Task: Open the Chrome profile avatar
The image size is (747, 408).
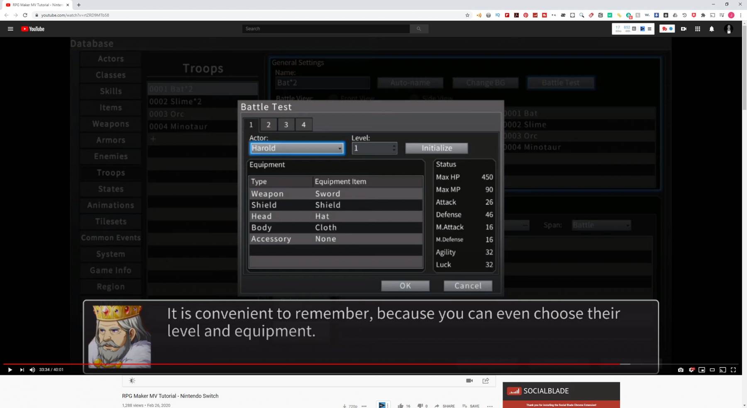Action: pyautogui.click(x=731, y=15)
